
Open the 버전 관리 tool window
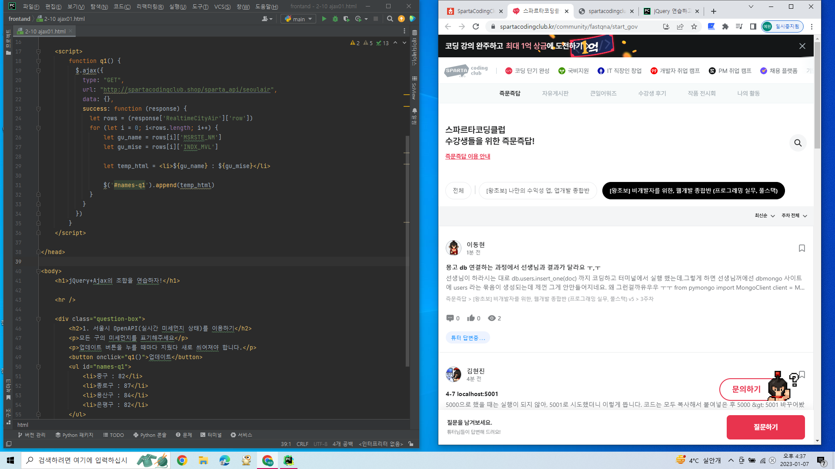point(32,435)
